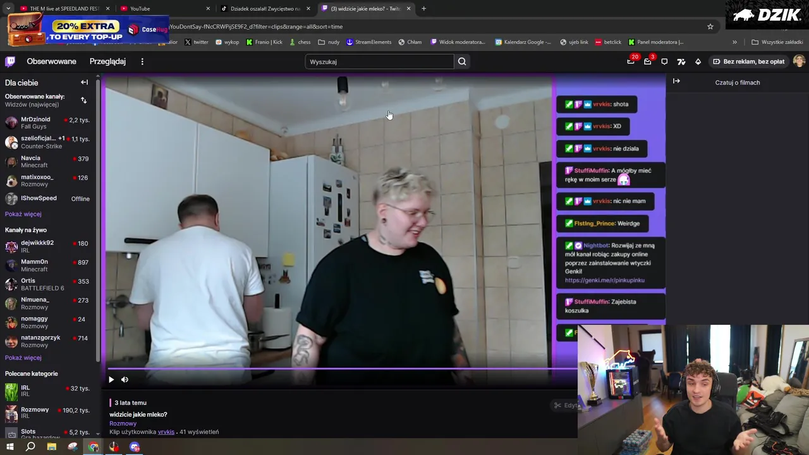Screen dimensions: 809x455
Task: Open the 'Panel moderatora' bookmark
Action: coord(656,42)
